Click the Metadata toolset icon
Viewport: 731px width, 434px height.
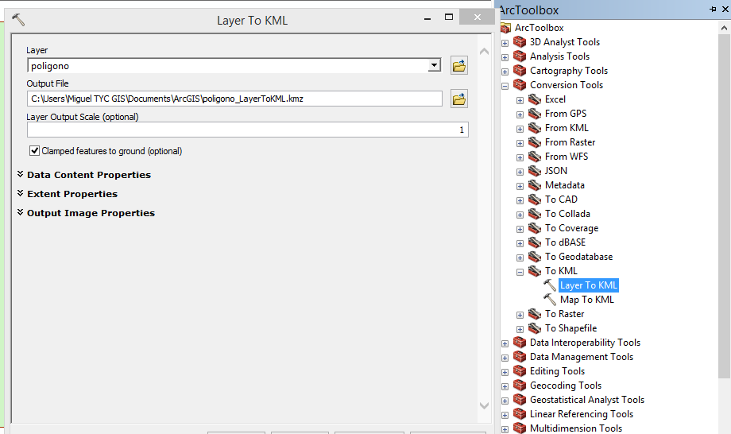pyautogui.click(x=535, y=185)
